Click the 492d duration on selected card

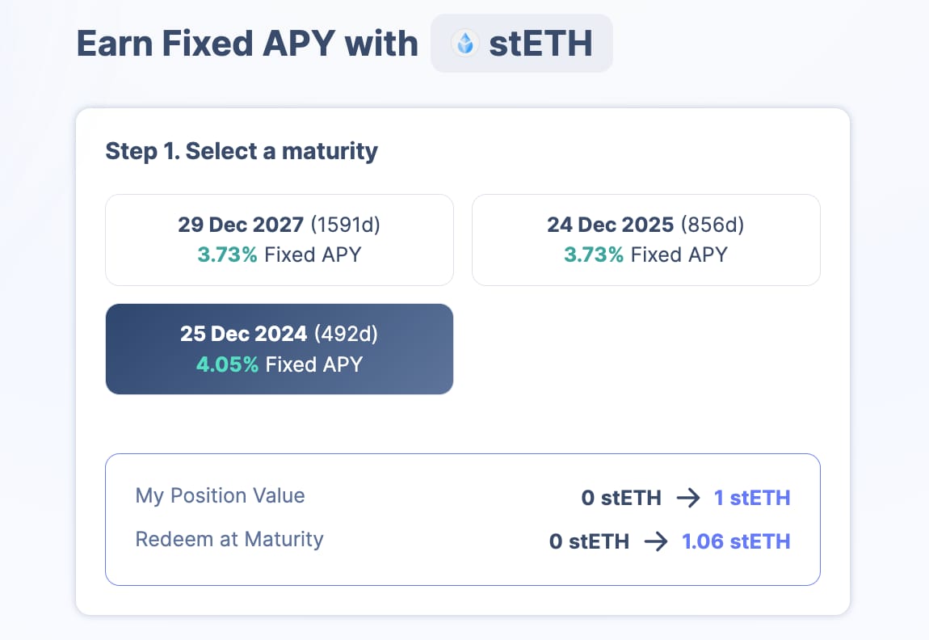point(346,334)
